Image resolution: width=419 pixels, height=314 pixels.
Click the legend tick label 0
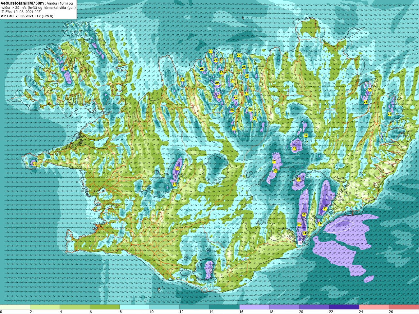coord(1,312)
